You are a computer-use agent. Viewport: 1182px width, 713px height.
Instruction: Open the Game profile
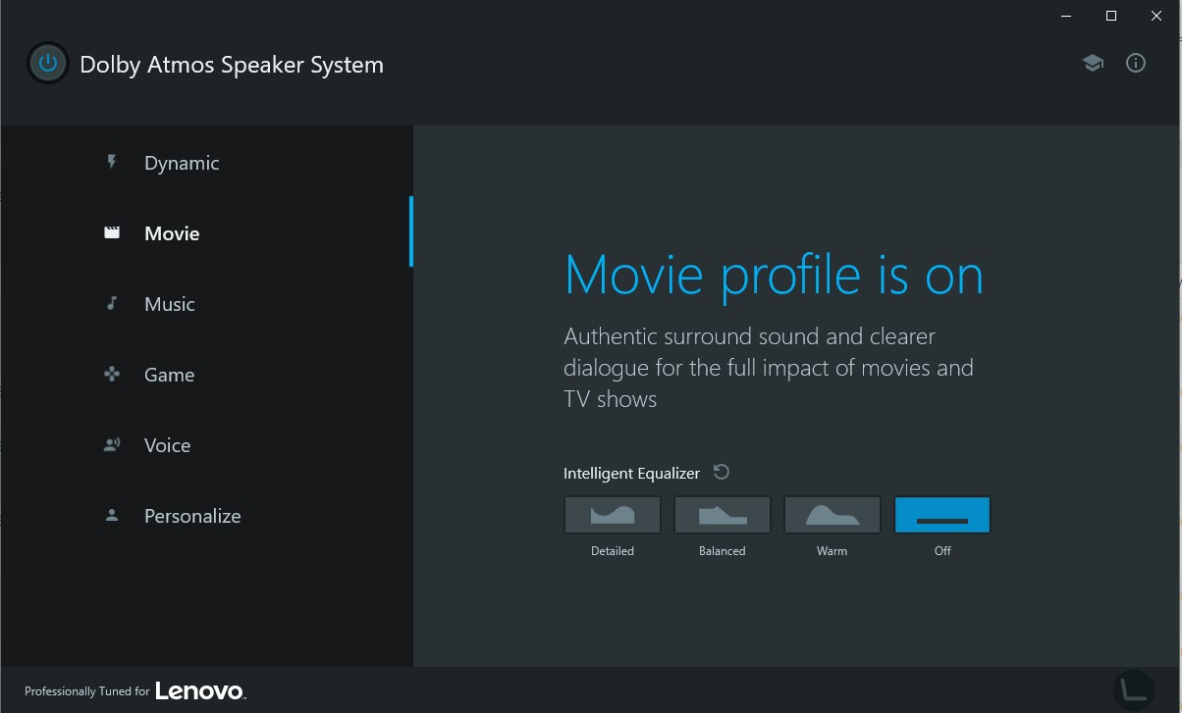click(169, 375)
